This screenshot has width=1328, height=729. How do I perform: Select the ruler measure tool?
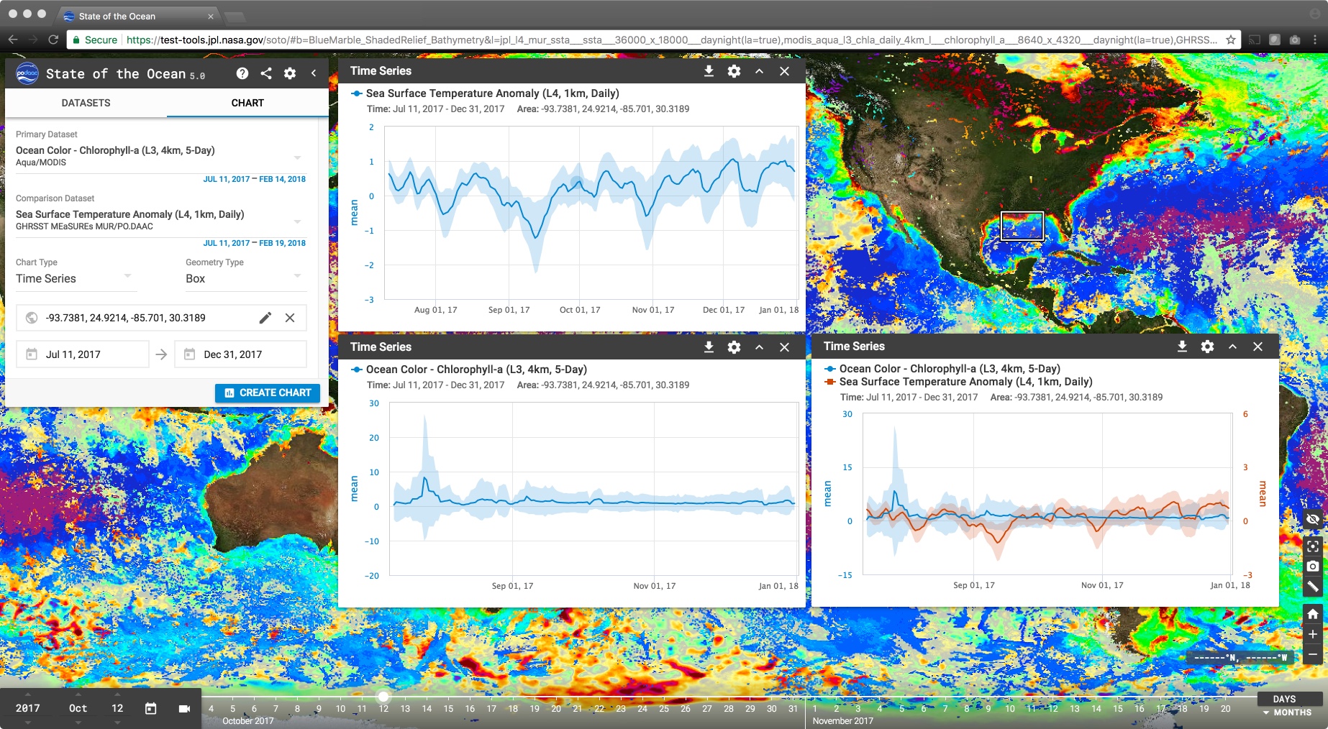click(1313, 587)
